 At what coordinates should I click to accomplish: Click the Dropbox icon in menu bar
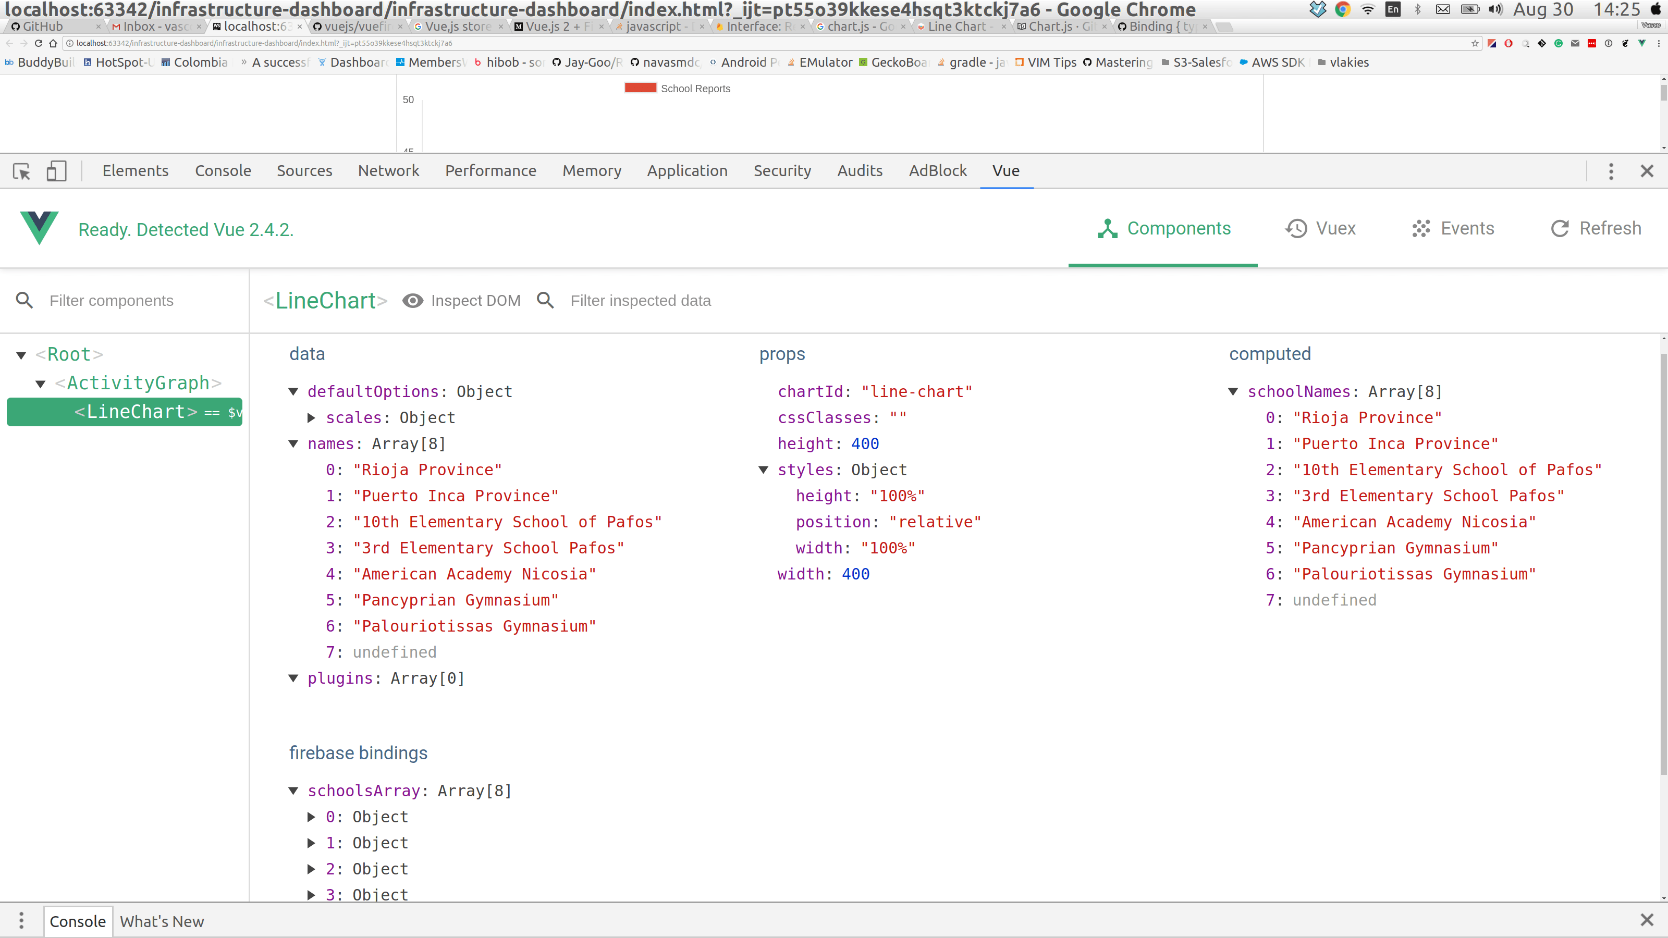(x=1317, y=9)
